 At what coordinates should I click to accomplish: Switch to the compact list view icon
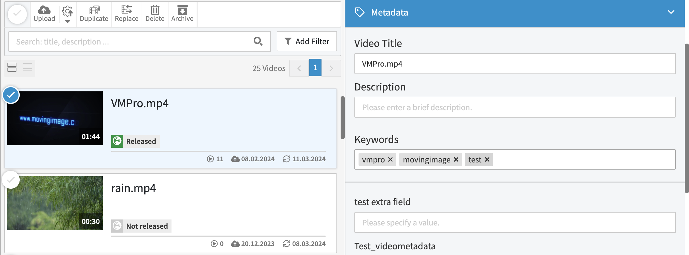click(27, 67)
